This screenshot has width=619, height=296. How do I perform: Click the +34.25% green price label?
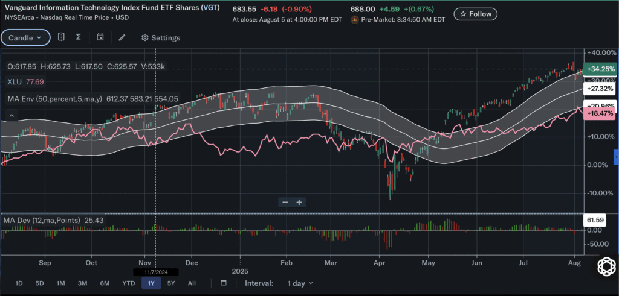599,69
